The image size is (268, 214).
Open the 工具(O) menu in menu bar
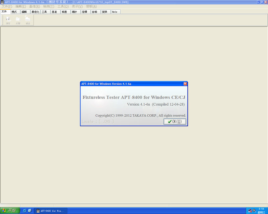pyautogui.click(x=63, y=6)
